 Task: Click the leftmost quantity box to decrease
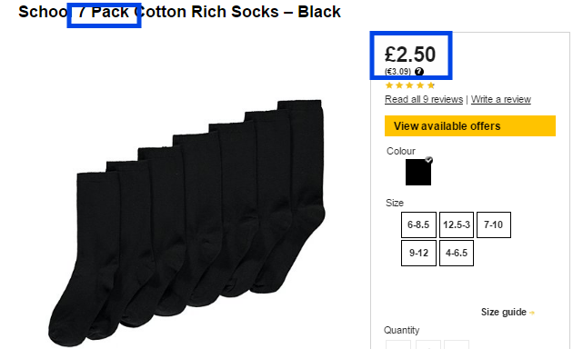(398, 344)
